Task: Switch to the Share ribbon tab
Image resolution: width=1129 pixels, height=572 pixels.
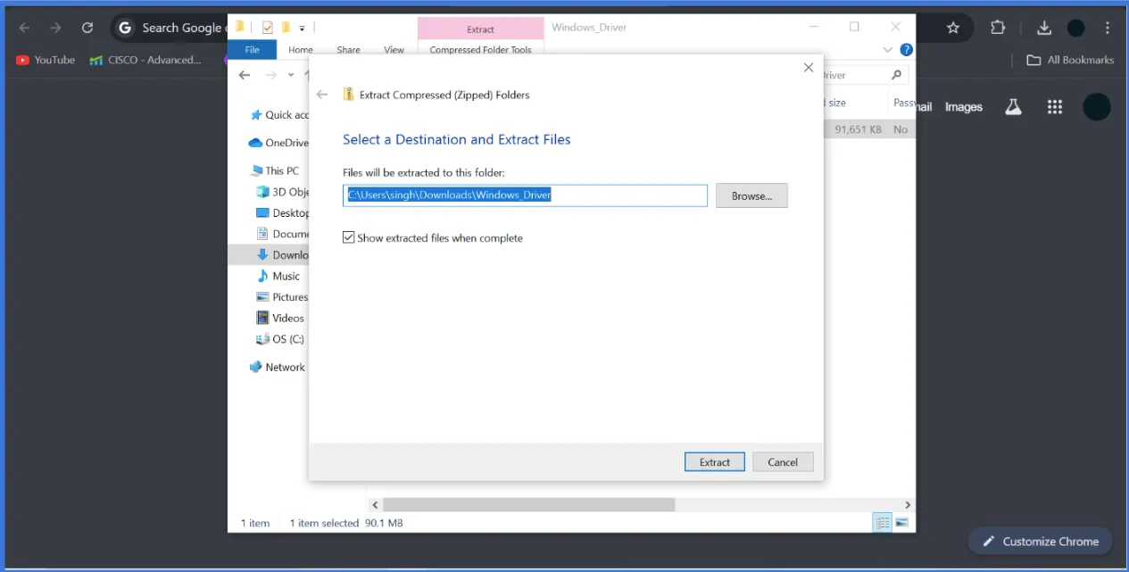Action: pos(348,50)
